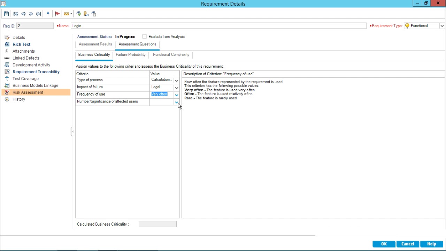Click the Calculated Business Criticality field
446x251 pixels.
click(157, 224)
